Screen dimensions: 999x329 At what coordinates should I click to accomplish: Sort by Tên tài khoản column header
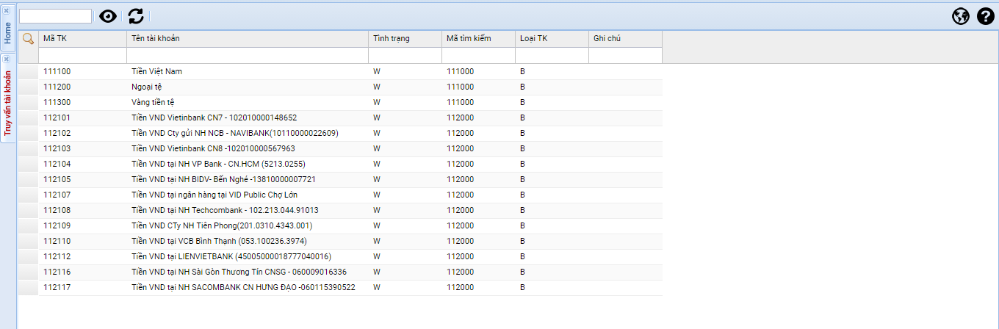[248, 39]
